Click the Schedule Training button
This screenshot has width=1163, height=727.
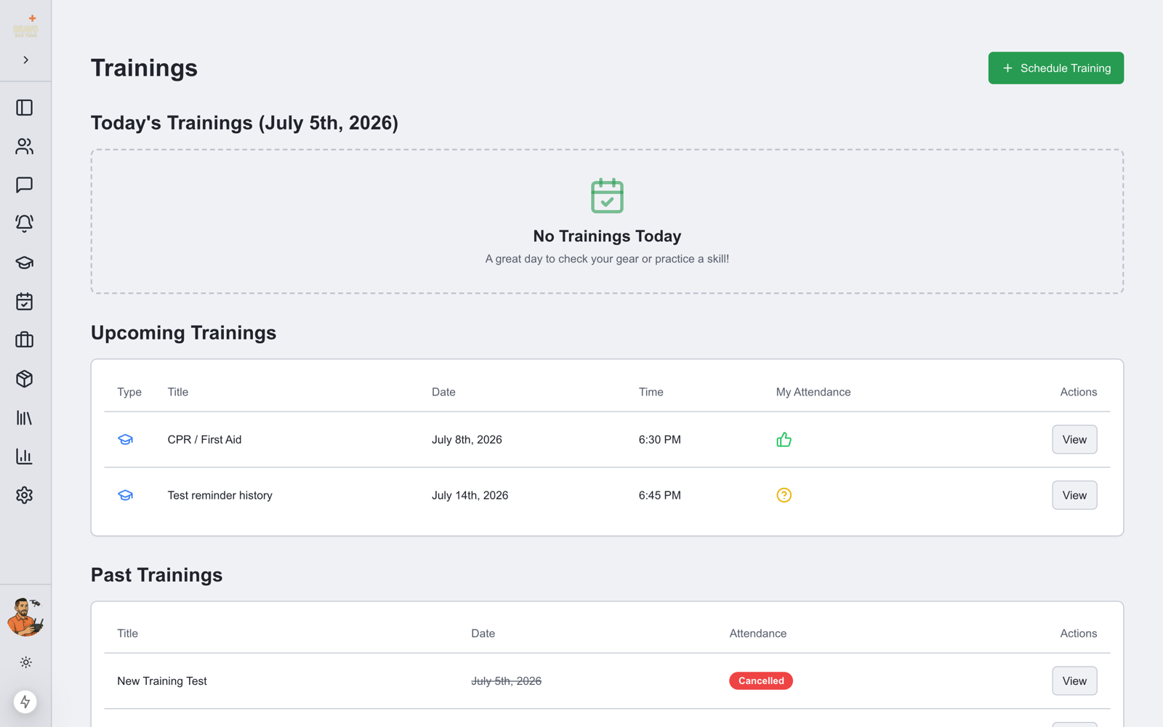(1055, 68)
